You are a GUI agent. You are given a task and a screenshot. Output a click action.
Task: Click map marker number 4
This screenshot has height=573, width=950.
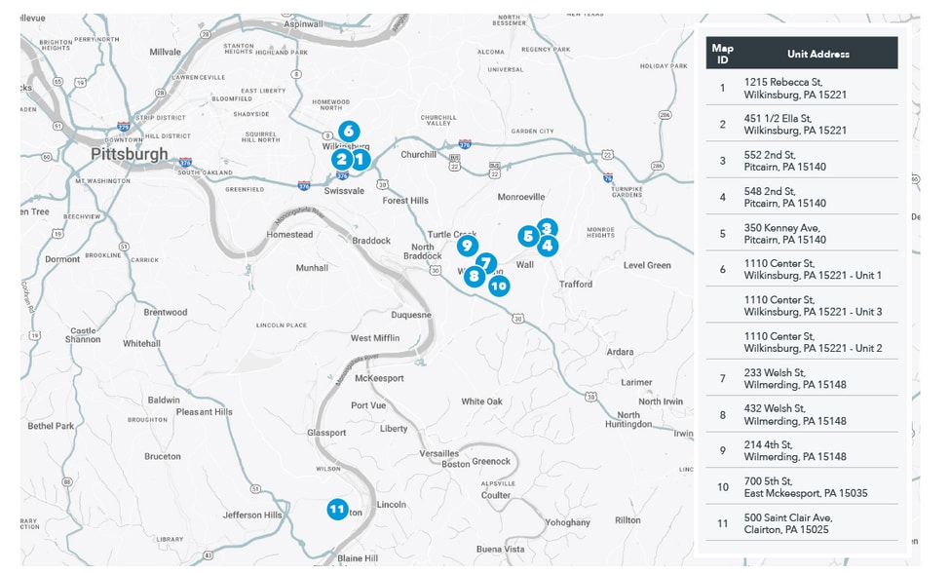click(548, 246)
